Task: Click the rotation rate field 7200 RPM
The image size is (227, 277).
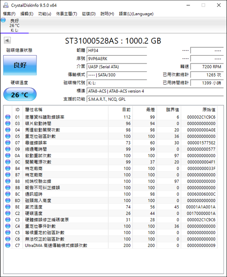Action: (207, 67)
